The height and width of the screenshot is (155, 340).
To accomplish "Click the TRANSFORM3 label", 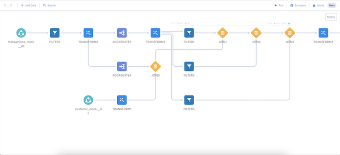I will point(323,42).
